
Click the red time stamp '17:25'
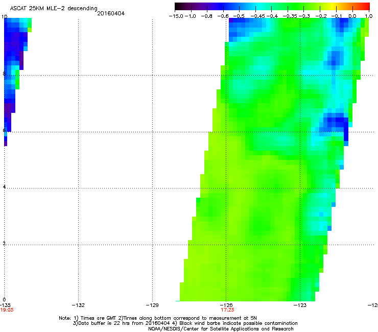click(x=228, y=310)
